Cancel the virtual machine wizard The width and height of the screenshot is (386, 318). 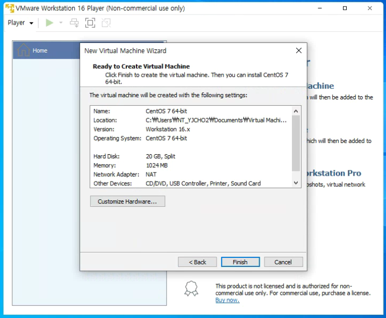[x=283, y=262]
